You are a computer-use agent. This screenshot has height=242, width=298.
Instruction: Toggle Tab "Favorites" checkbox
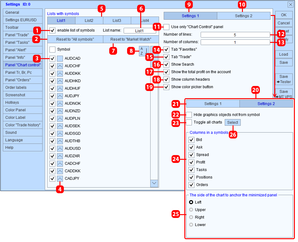tap(166, 49)
